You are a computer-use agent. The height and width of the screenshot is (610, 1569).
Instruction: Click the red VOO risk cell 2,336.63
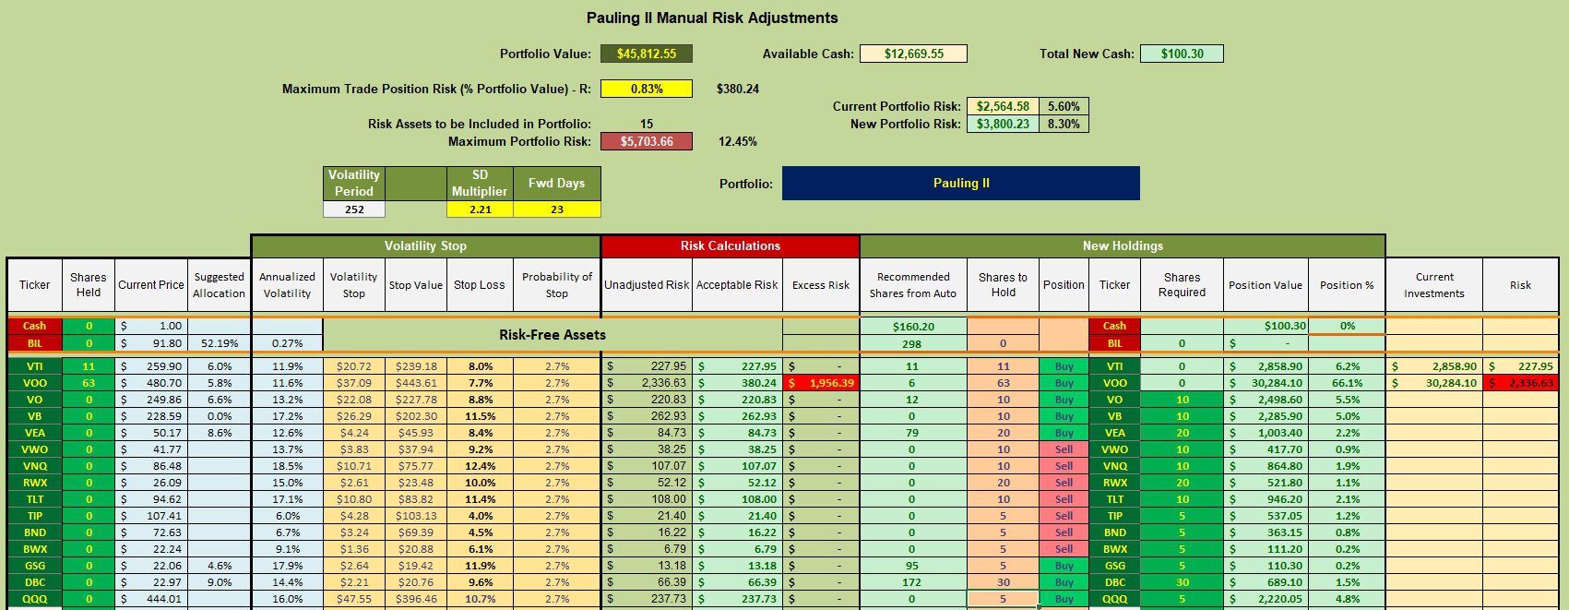coord(1520,383)
